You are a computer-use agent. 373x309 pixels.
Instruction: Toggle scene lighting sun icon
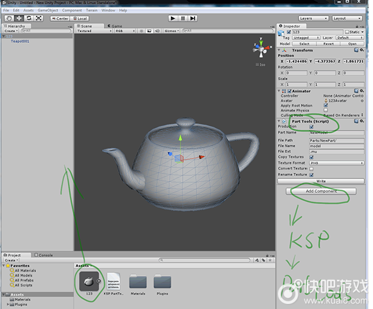(x=142, y=31)
